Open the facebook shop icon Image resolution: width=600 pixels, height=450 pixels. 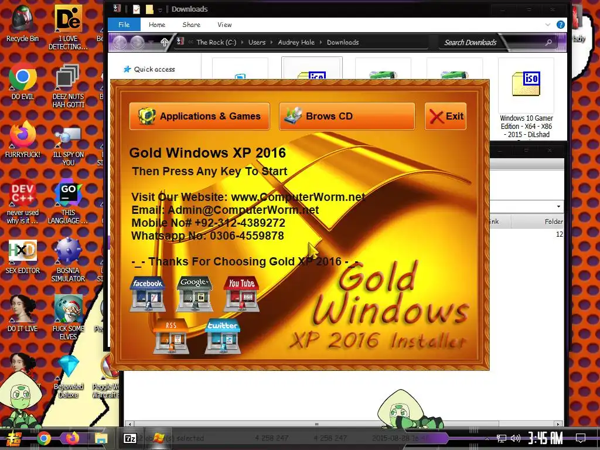click(x=147, y=294)
